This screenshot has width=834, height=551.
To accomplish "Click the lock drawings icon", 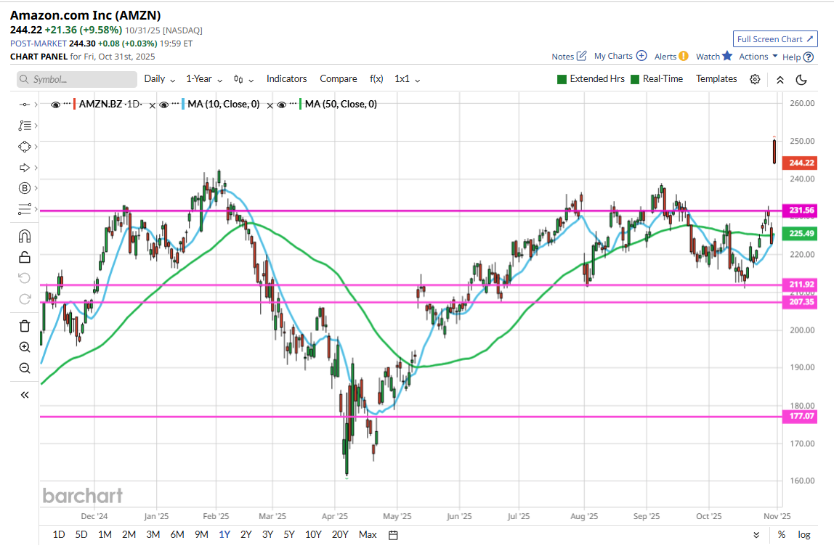I will click(x=25, y=257).
